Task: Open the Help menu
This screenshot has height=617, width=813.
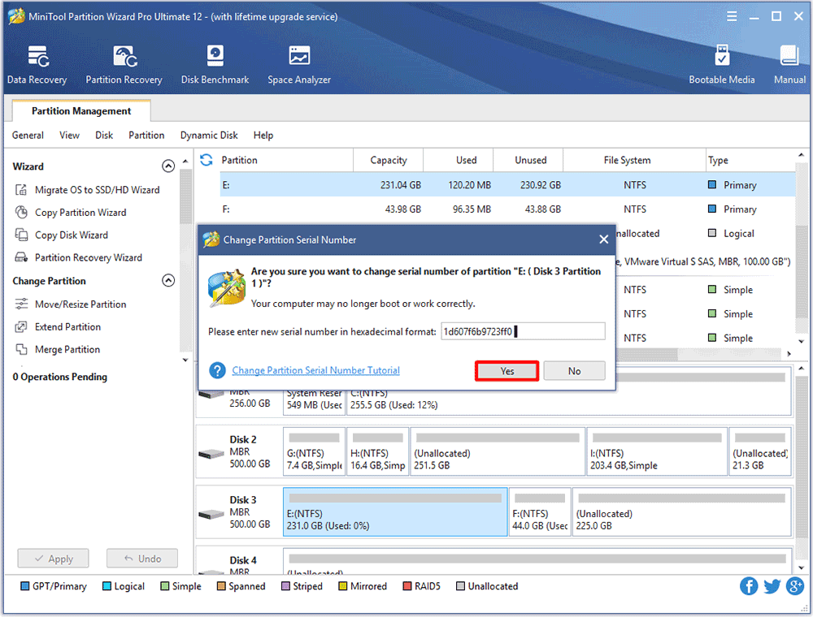Action: pos(263,135)
